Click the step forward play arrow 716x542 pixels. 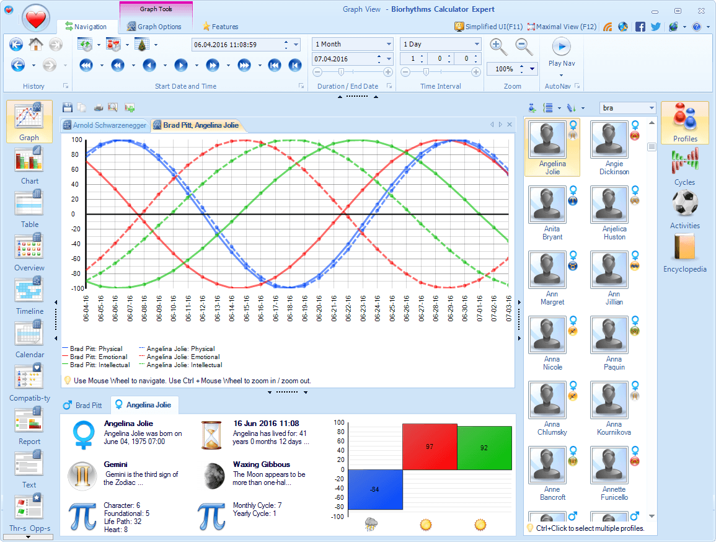coord(181,65)
